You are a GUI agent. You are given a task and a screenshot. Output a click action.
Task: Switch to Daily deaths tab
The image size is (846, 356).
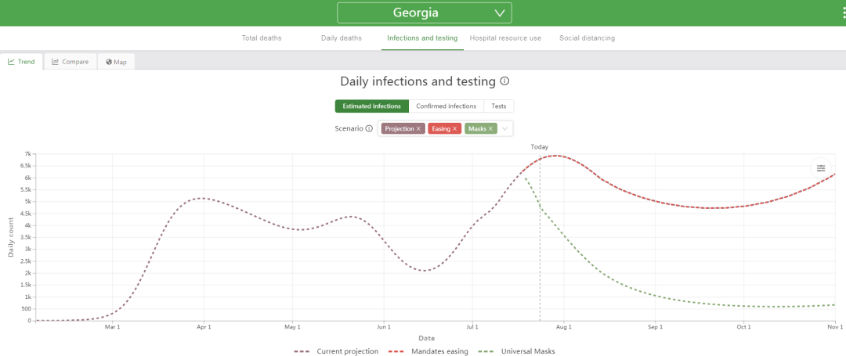tap(342, 38)
